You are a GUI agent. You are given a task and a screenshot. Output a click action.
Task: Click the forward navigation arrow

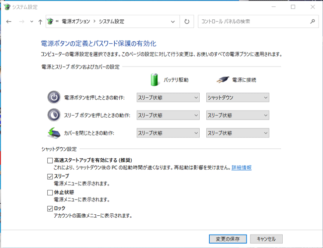pyautogui.click(x=22, y=22)
